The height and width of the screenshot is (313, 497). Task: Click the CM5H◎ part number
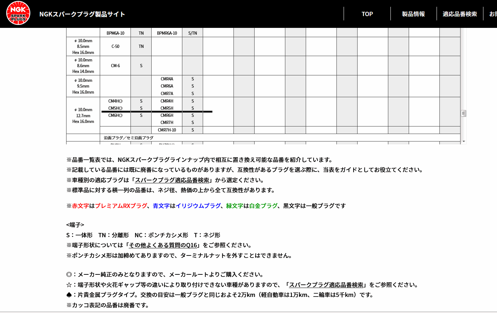[x=115, y=108]
